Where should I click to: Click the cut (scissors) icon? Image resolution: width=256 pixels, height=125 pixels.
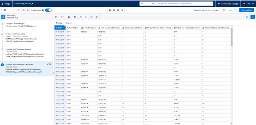pyautogui.click(x=114, y=10)
